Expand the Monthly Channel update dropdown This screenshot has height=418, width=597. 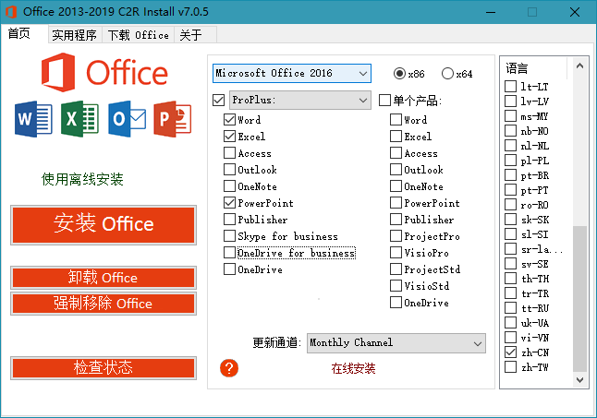(477, 343)
